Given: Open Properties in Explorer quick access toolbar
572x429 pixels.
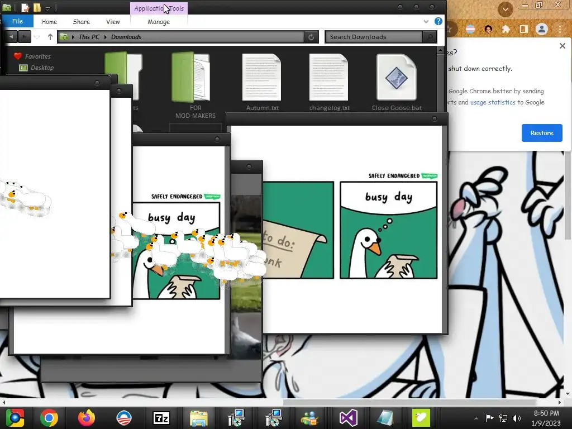Looking at the screenshot, I should click(25, 7).
